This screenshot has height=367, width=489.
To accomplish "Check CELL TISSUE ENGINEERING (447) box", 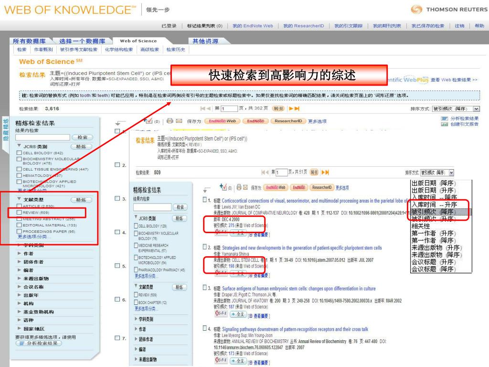I will click(19, 169).
